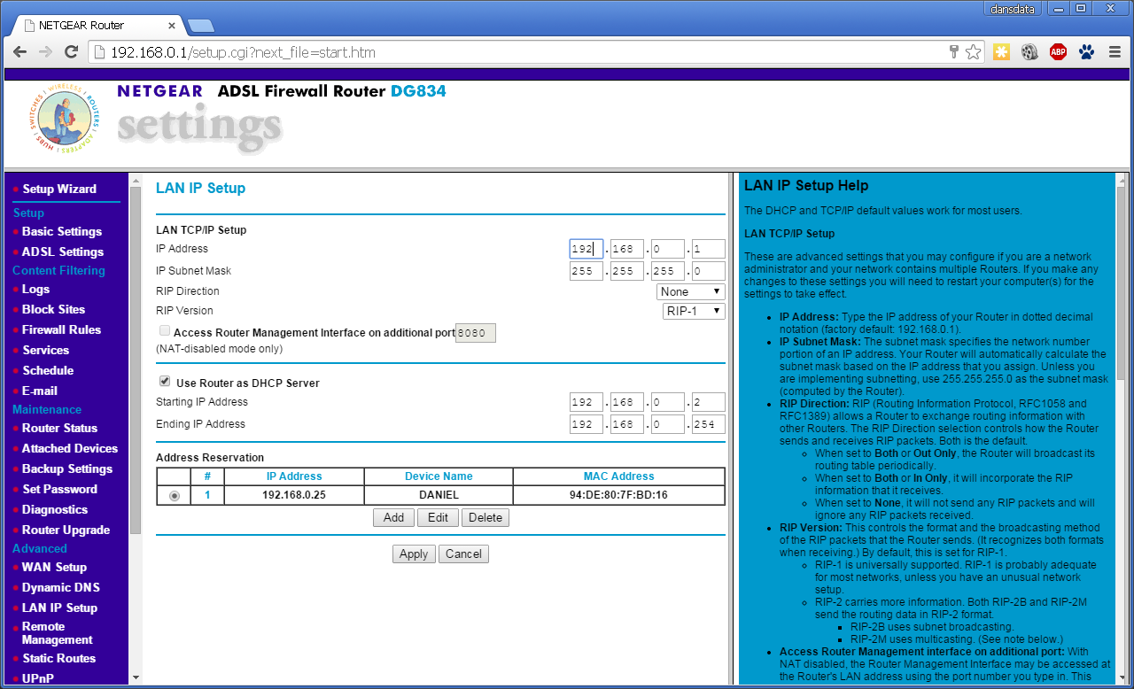Click the Netgear circular logo
1134x689 pixels.
tap(64, 118)
